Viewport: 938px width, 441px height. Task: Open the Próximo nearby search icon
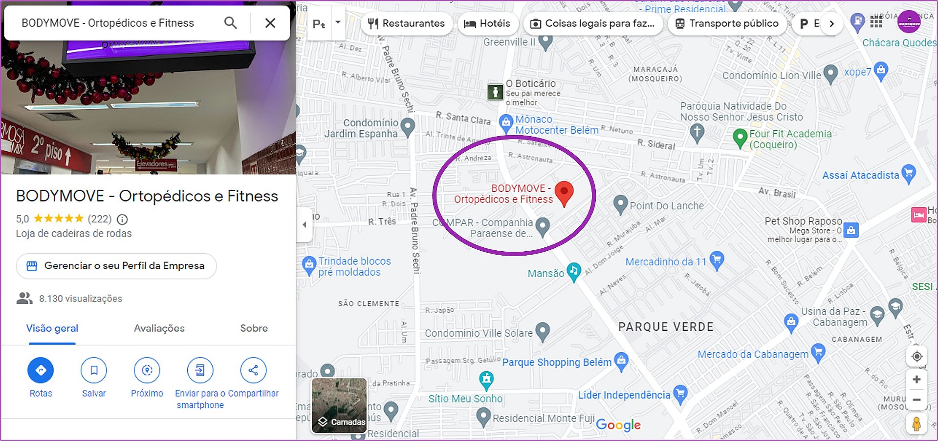point(147,370)
